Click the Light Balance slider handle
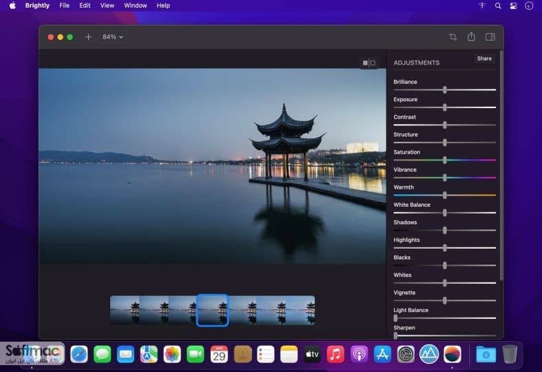542x372 pixels. pyautogui.click(x=395, y=318)
